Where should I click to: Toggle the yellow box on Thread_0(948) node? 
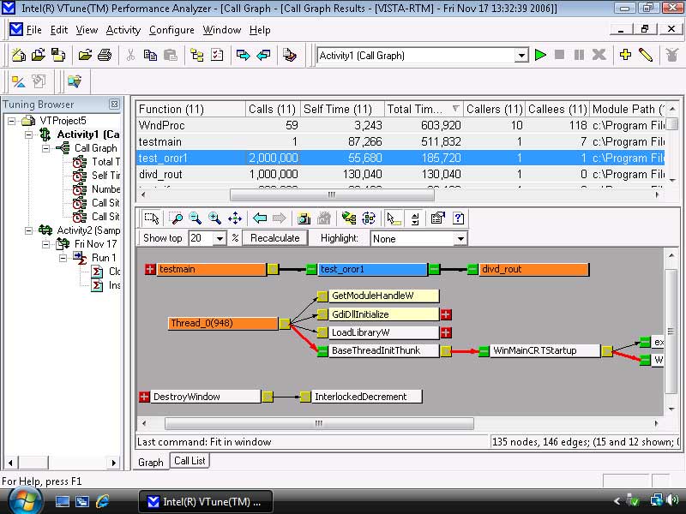click(x=285, y=324)
